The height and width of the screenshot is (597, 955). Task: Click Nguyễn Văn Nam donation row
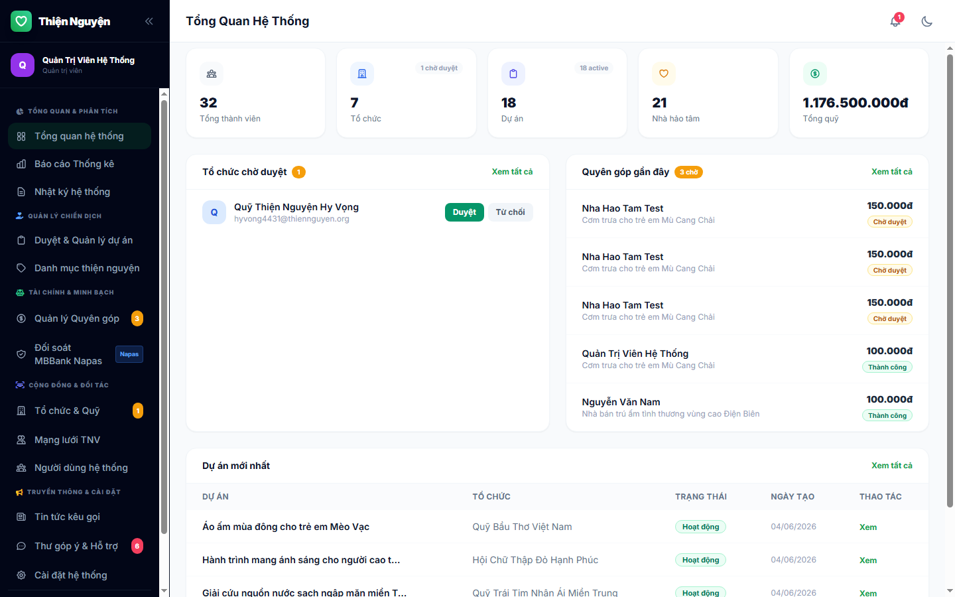tap(747, 407)
